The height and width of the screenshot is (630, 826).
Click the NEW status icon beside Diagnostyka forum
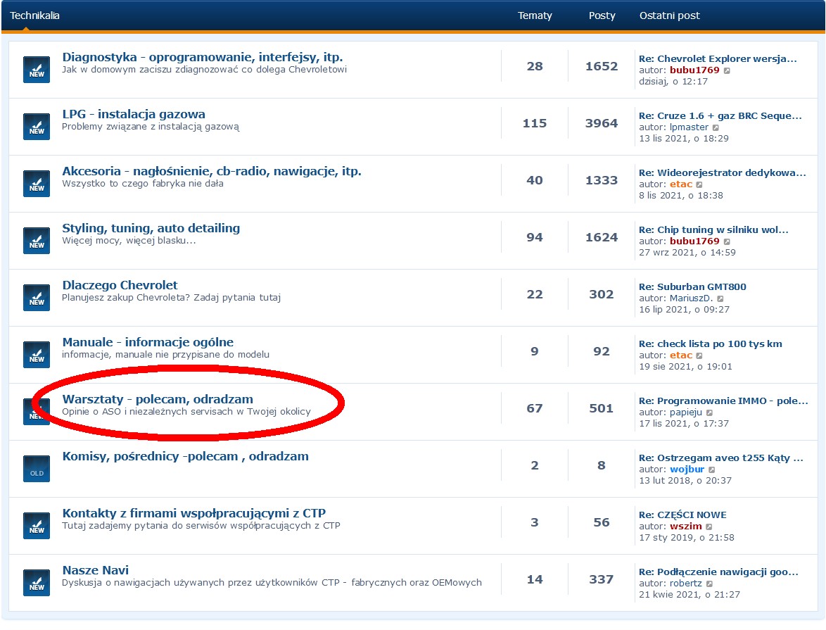pos(37,70)
